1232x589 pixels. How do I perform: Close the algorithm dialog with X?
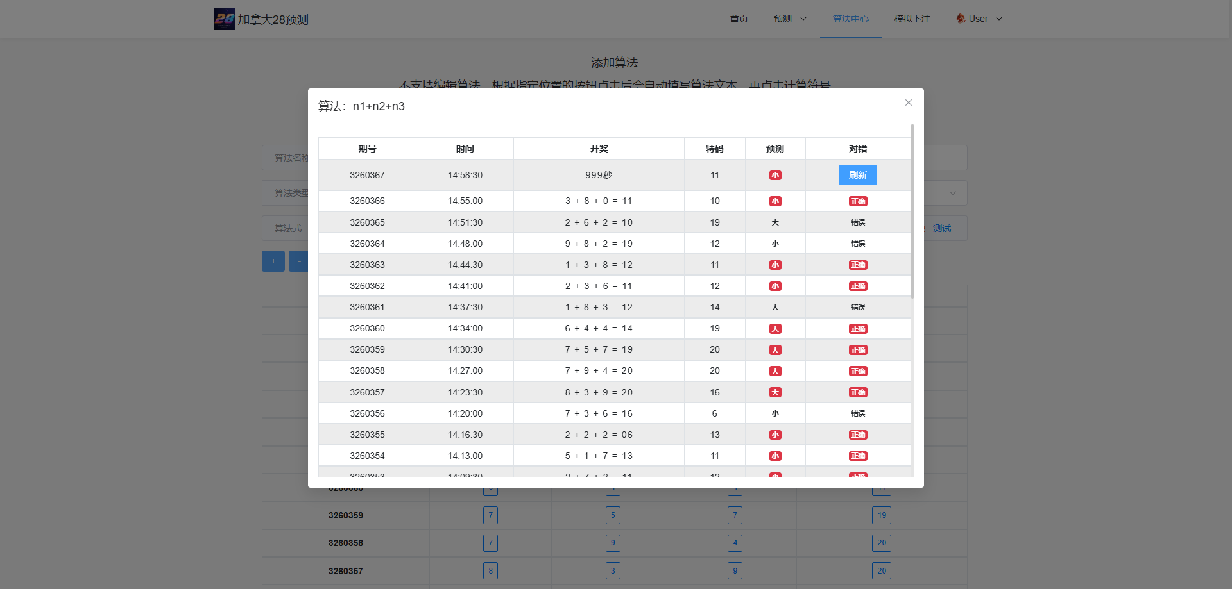908,103
